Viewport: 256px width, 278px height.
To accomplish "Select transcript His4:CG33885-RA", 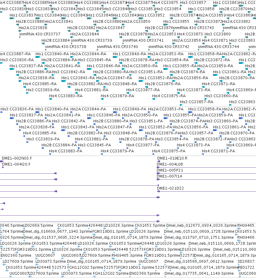I will [40, 84].
